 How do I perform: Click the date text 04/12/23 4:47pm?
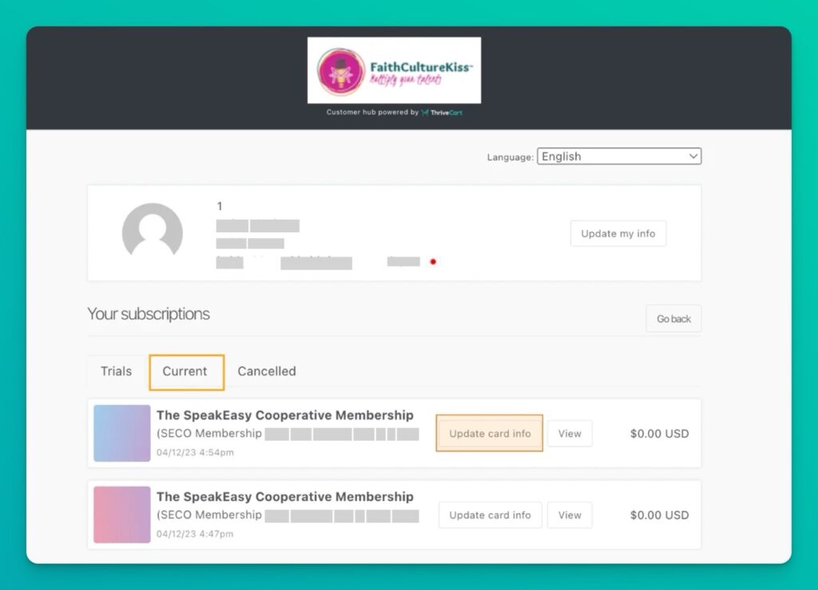(195, 533)
